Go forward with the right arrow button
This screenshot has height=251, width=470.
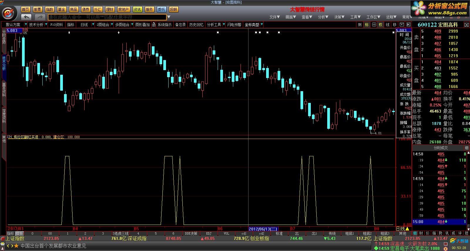tap(40, 17)
